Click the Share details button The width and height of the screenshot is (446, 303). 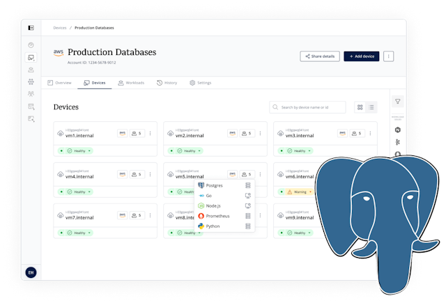(319, 56)
